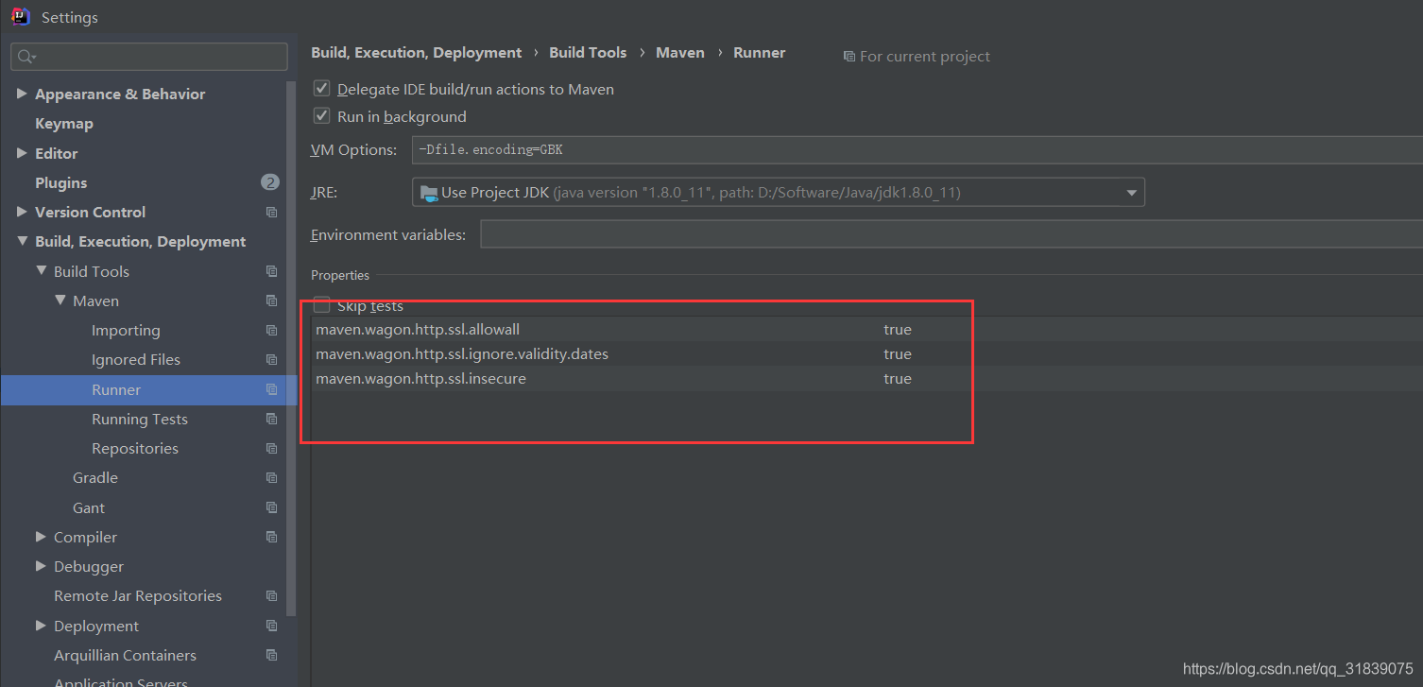Screen dimensions: 1423x687
Task: Select Runner under Maven
Action: [x=116, y=389]
